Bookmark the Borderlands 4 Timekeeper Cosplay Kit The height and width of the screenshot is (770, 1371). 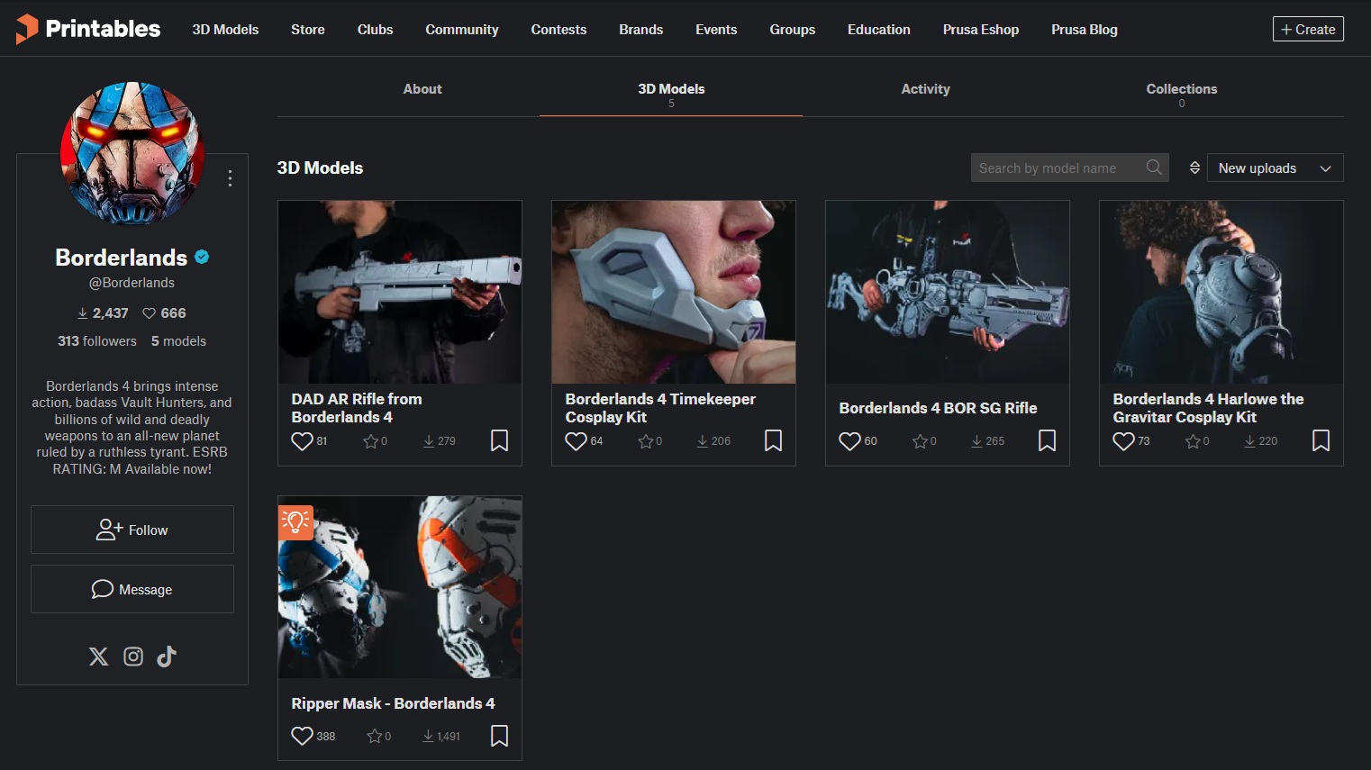coord(773,440)
